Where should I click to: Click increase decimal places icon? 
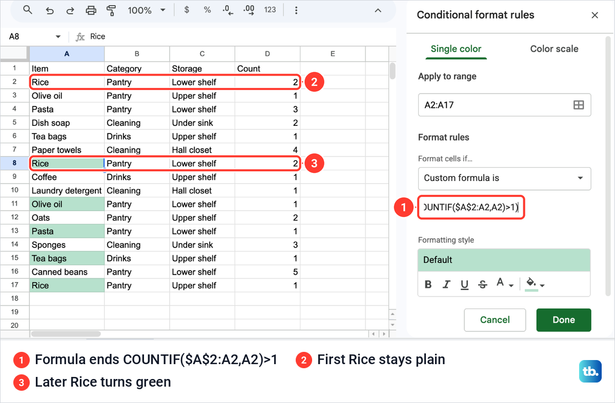[x=249, y=10]
